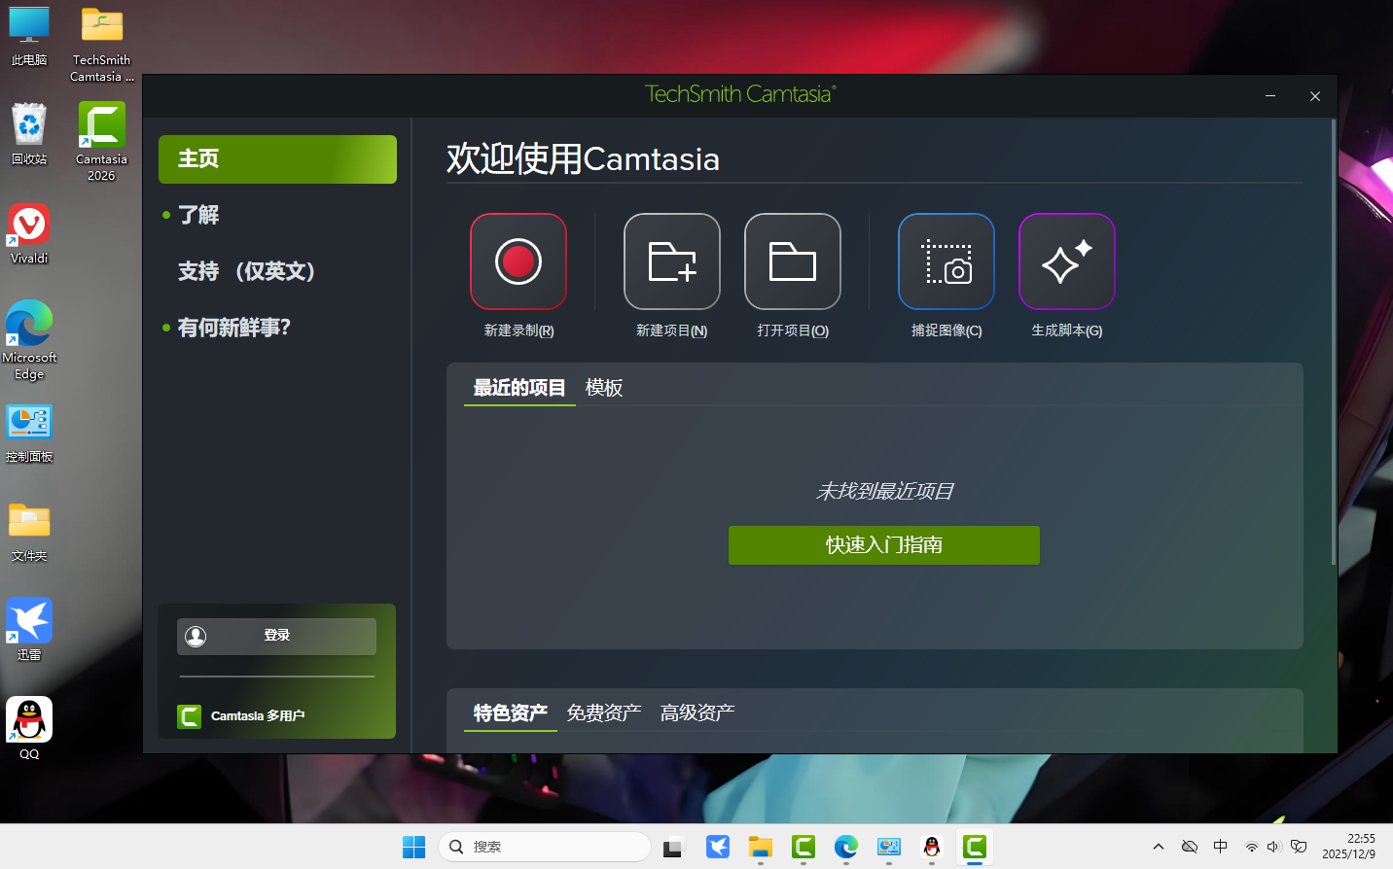
Task: Select the Vivaldi desktop shortcut
Action: pyautogui.click(x=29, y=234)
